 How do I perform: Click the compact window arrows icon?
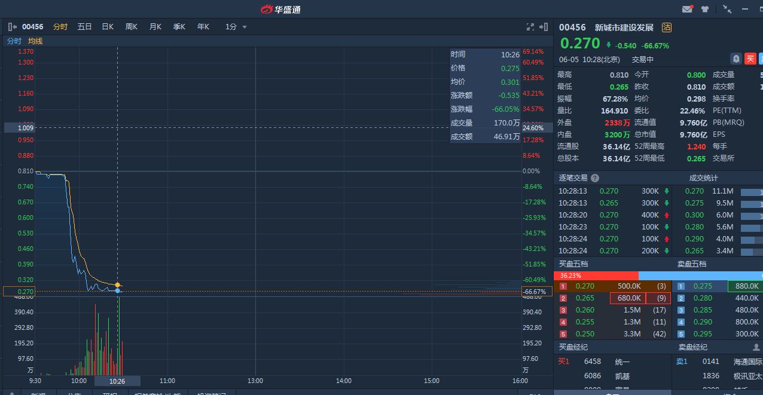[x=727, y=9]
